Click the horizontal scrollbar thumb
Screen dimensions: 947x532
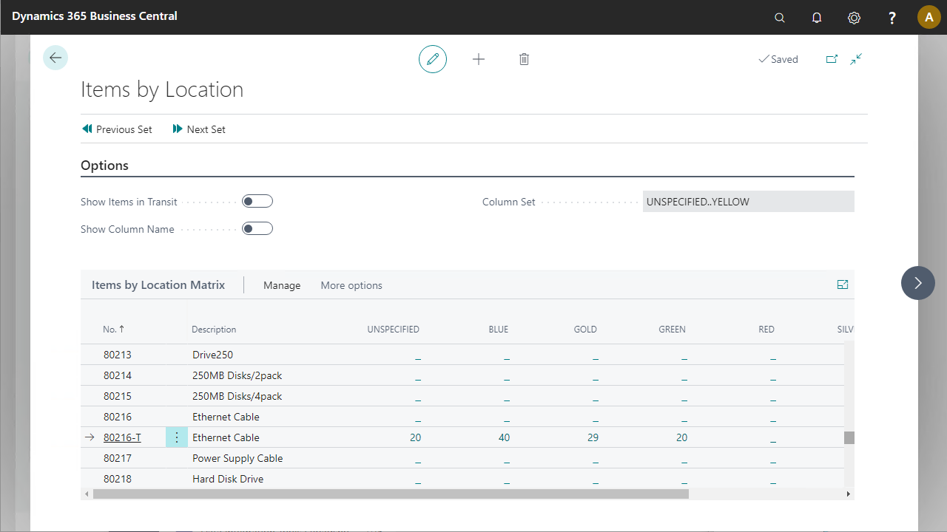point(391,494)
